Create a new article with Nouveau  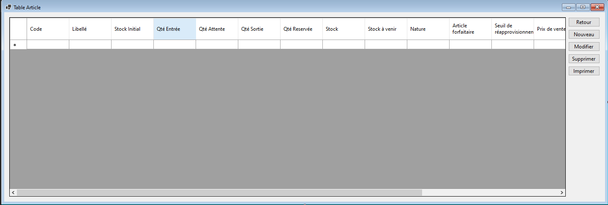click(x=584, y=35)
